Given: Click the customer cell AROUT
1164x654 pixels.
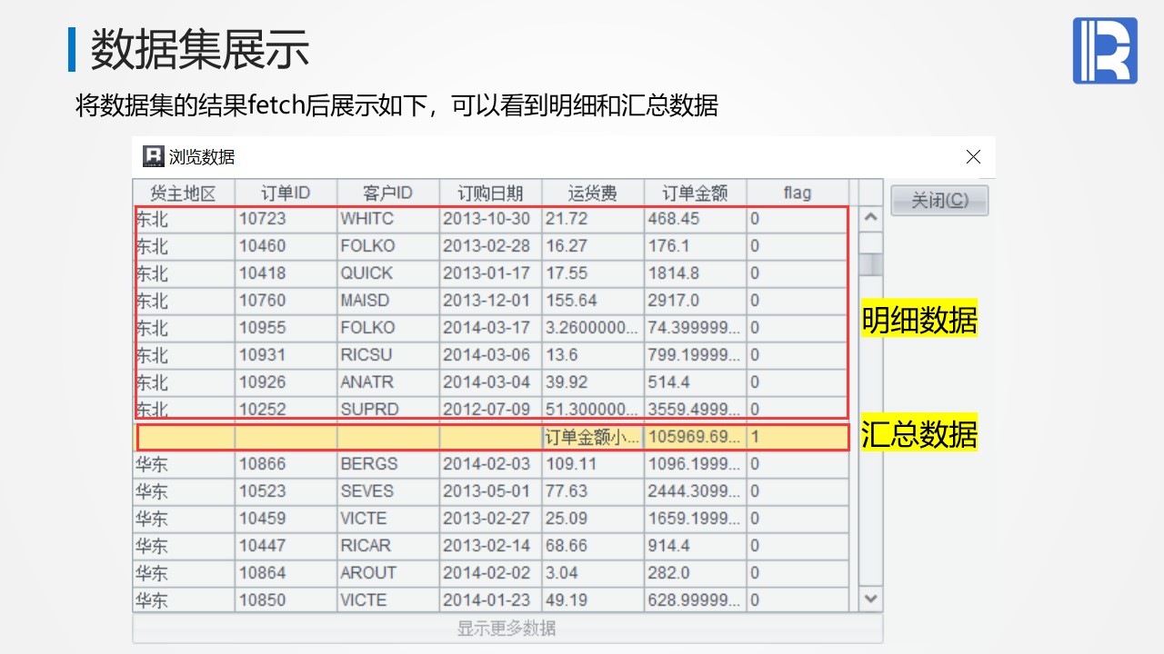Looking at the screenshot, I should pyautogui.click(x=388, y=573).
